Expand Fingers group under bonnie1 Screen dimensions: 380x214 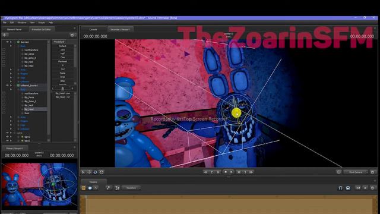[11, 74]
